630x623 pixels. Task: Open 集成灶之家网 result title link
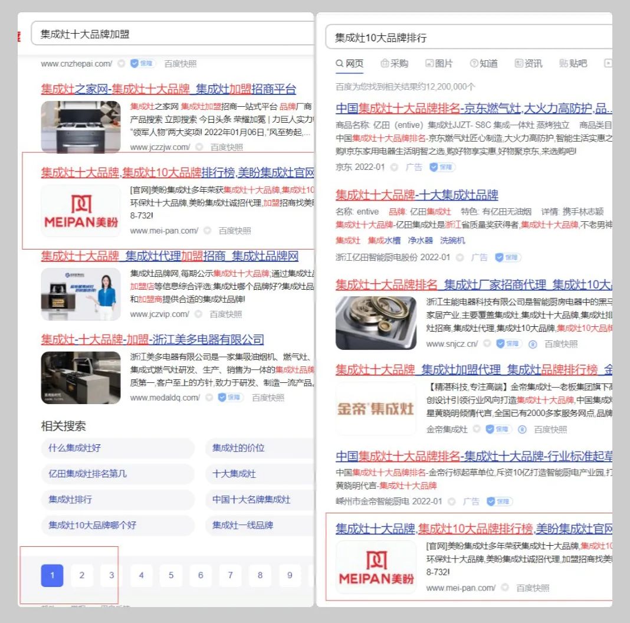tap(169, 89)
